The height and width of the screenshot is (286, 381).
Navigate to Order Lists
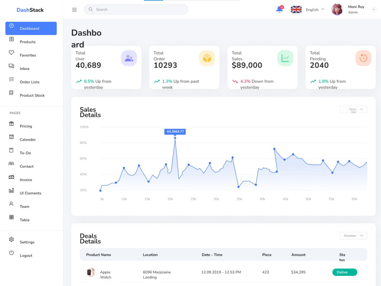(29, 82)
